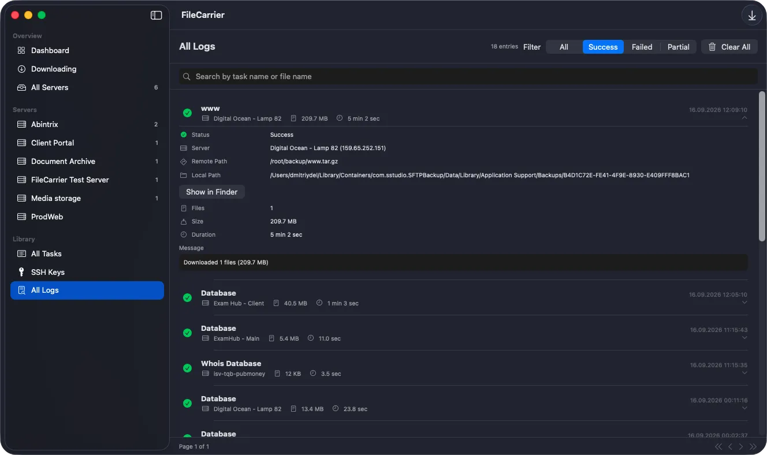This screenshot has height=455, width=767.
Task: Click the FileCarrier Test Server icon
Action: (21, 180)
